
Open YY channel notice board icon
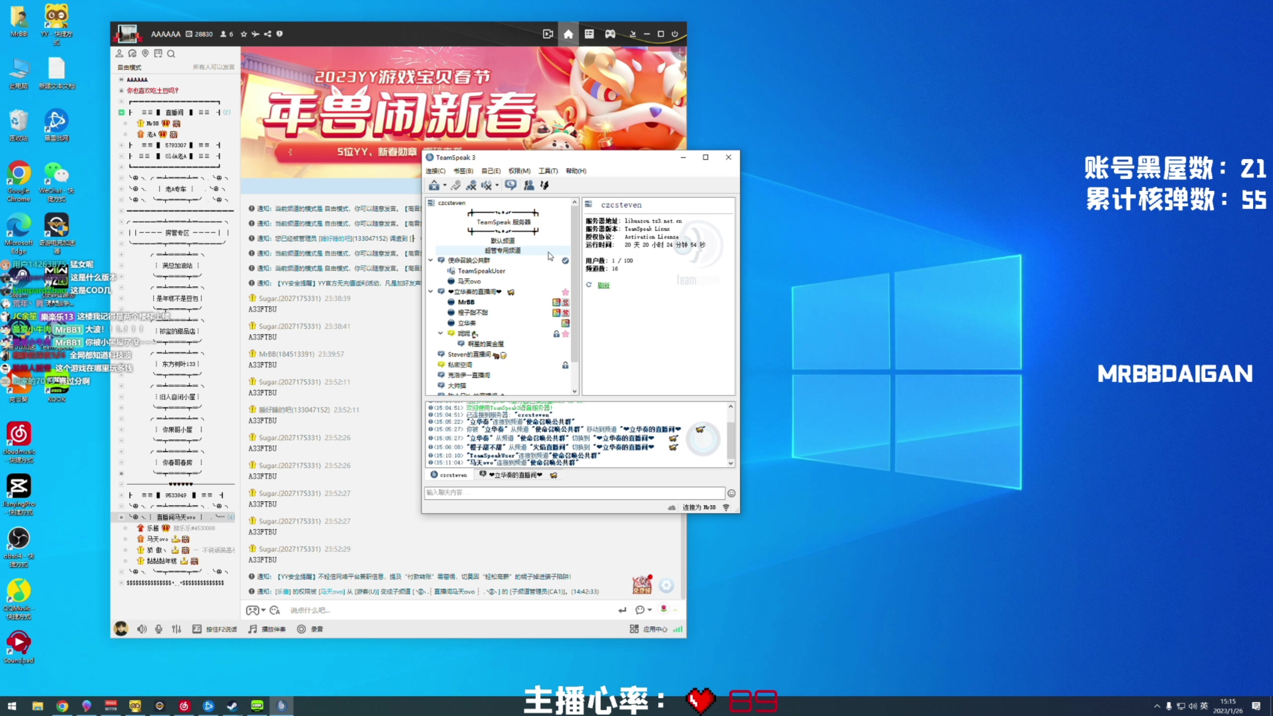point(158,53)
